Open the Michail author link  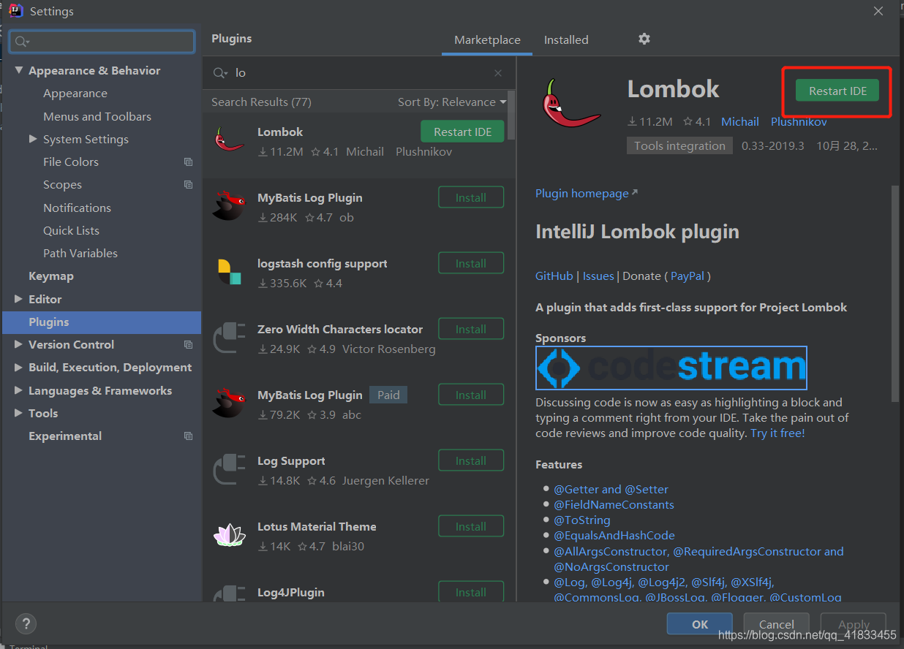740,122
